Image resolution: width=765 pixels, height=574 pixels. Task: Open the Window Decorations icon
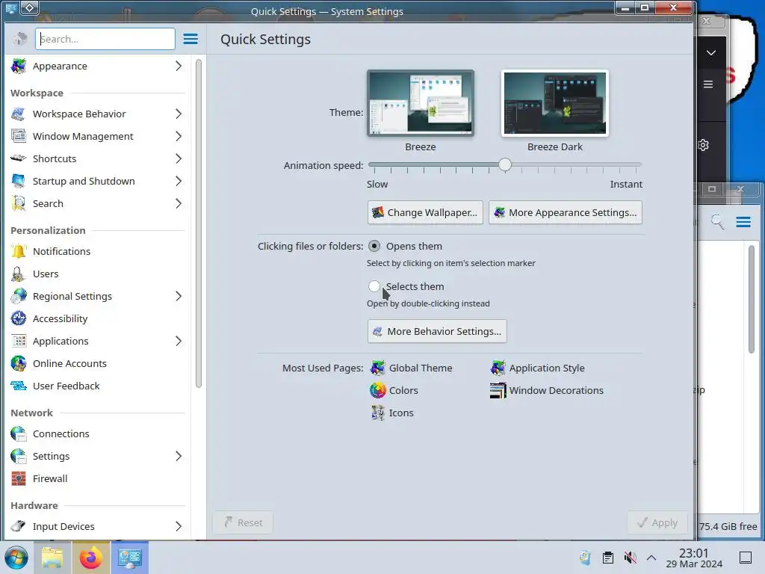(498, 390)
